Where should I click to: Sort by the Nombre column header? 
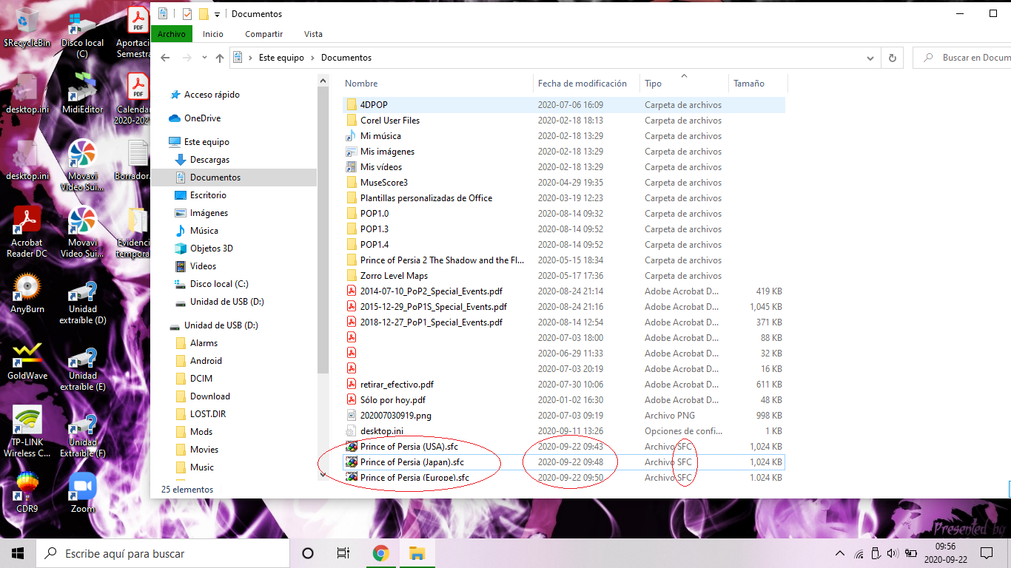(x=438, y=84)
